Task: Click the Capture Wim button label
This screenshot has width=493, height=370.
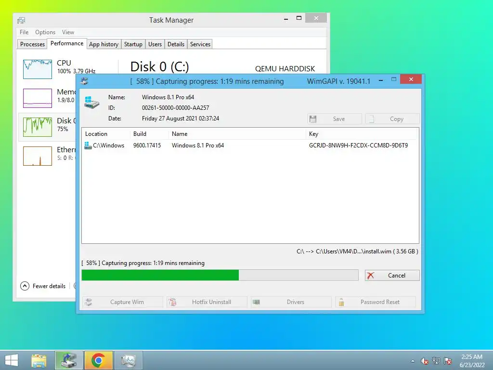Action: [x=127, y=302]
